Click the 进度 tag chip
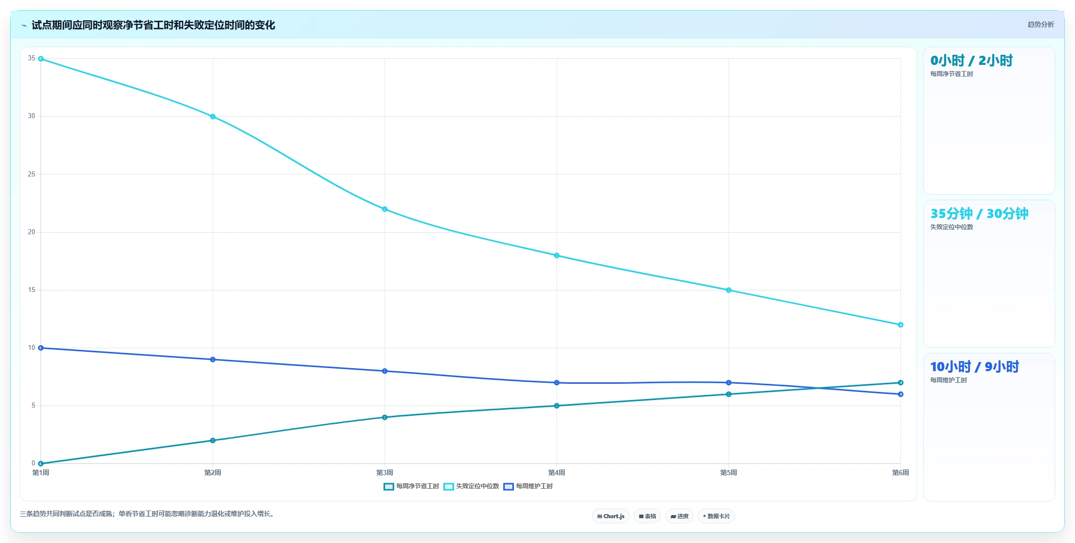Viewport: 1075px width, 543px height. [679, 516]
